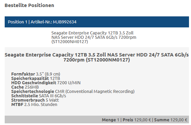Click the Bestellte Positionen heading
The image size is (191, 125).
click(x=29, y=5)
